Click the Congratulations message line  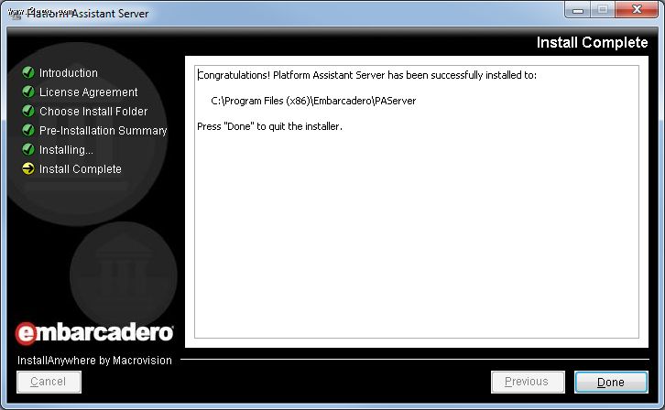[x=367, y=75]
